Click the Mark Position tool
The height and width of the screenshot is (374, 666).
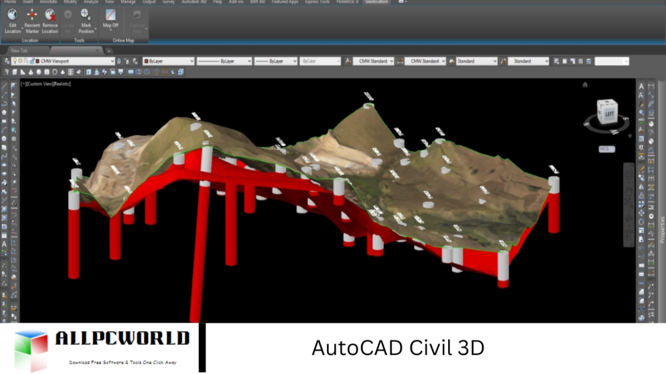pos(86,21)
